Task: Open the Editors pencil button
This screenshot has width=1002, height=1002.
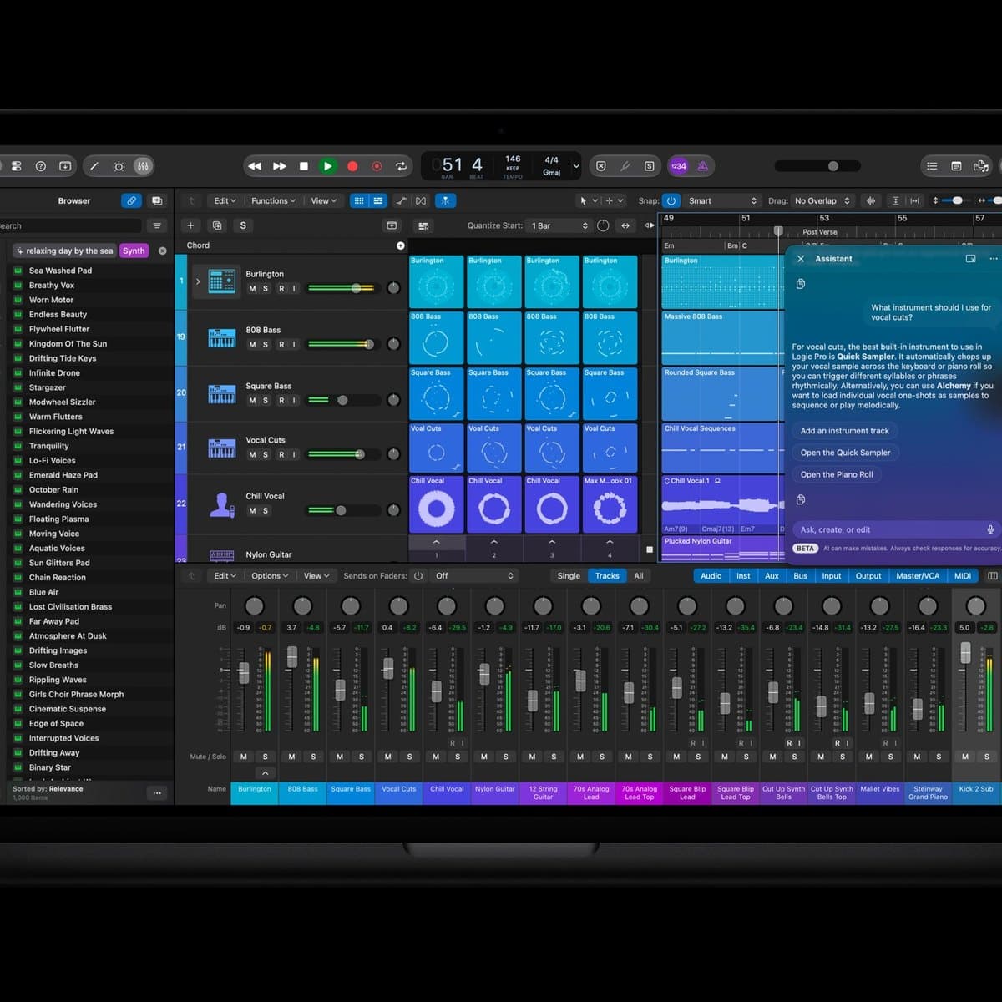Action: click(x=94, y=166)
